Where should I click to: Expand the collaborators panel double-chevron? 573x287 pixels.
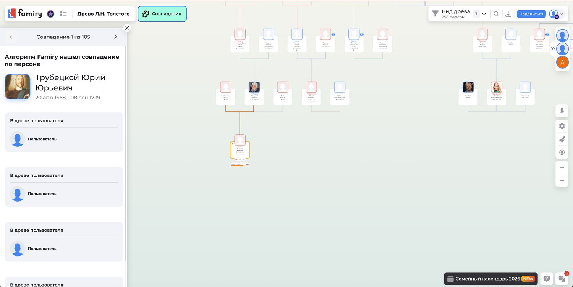click(553, 49)
